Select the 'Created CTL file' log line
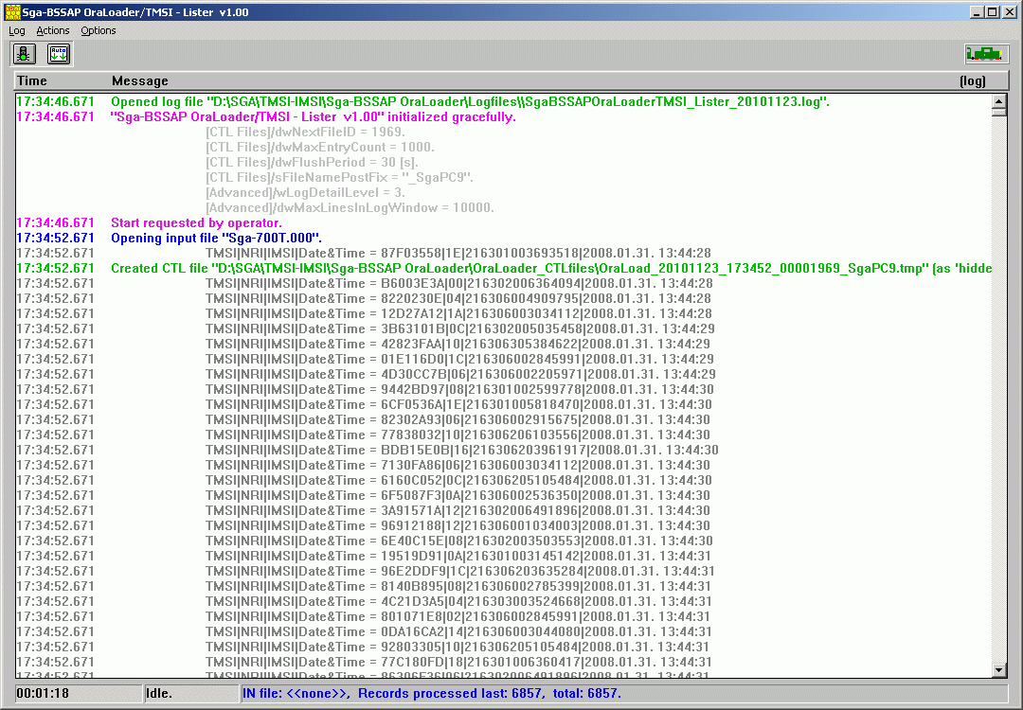 click(549, 268)
